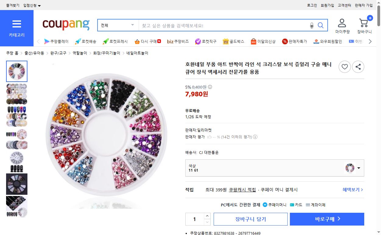Click the search magnifier icon
Image resolution: width=381 pixels, height=235 pixels.
point(320,25)
